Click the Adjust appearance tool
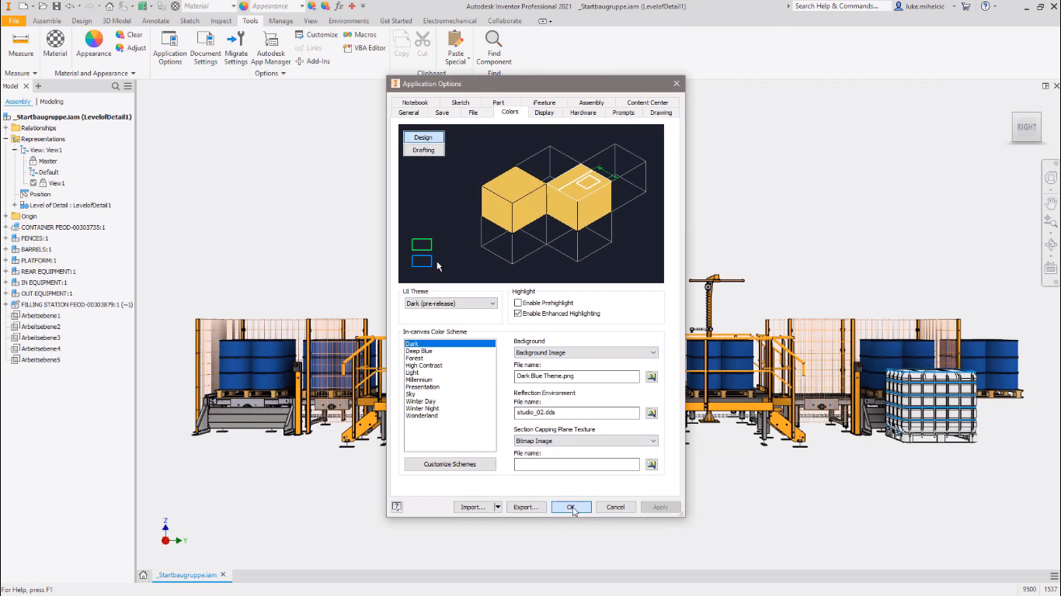This screenshot has height=596, width=1061. click(130, 48)
